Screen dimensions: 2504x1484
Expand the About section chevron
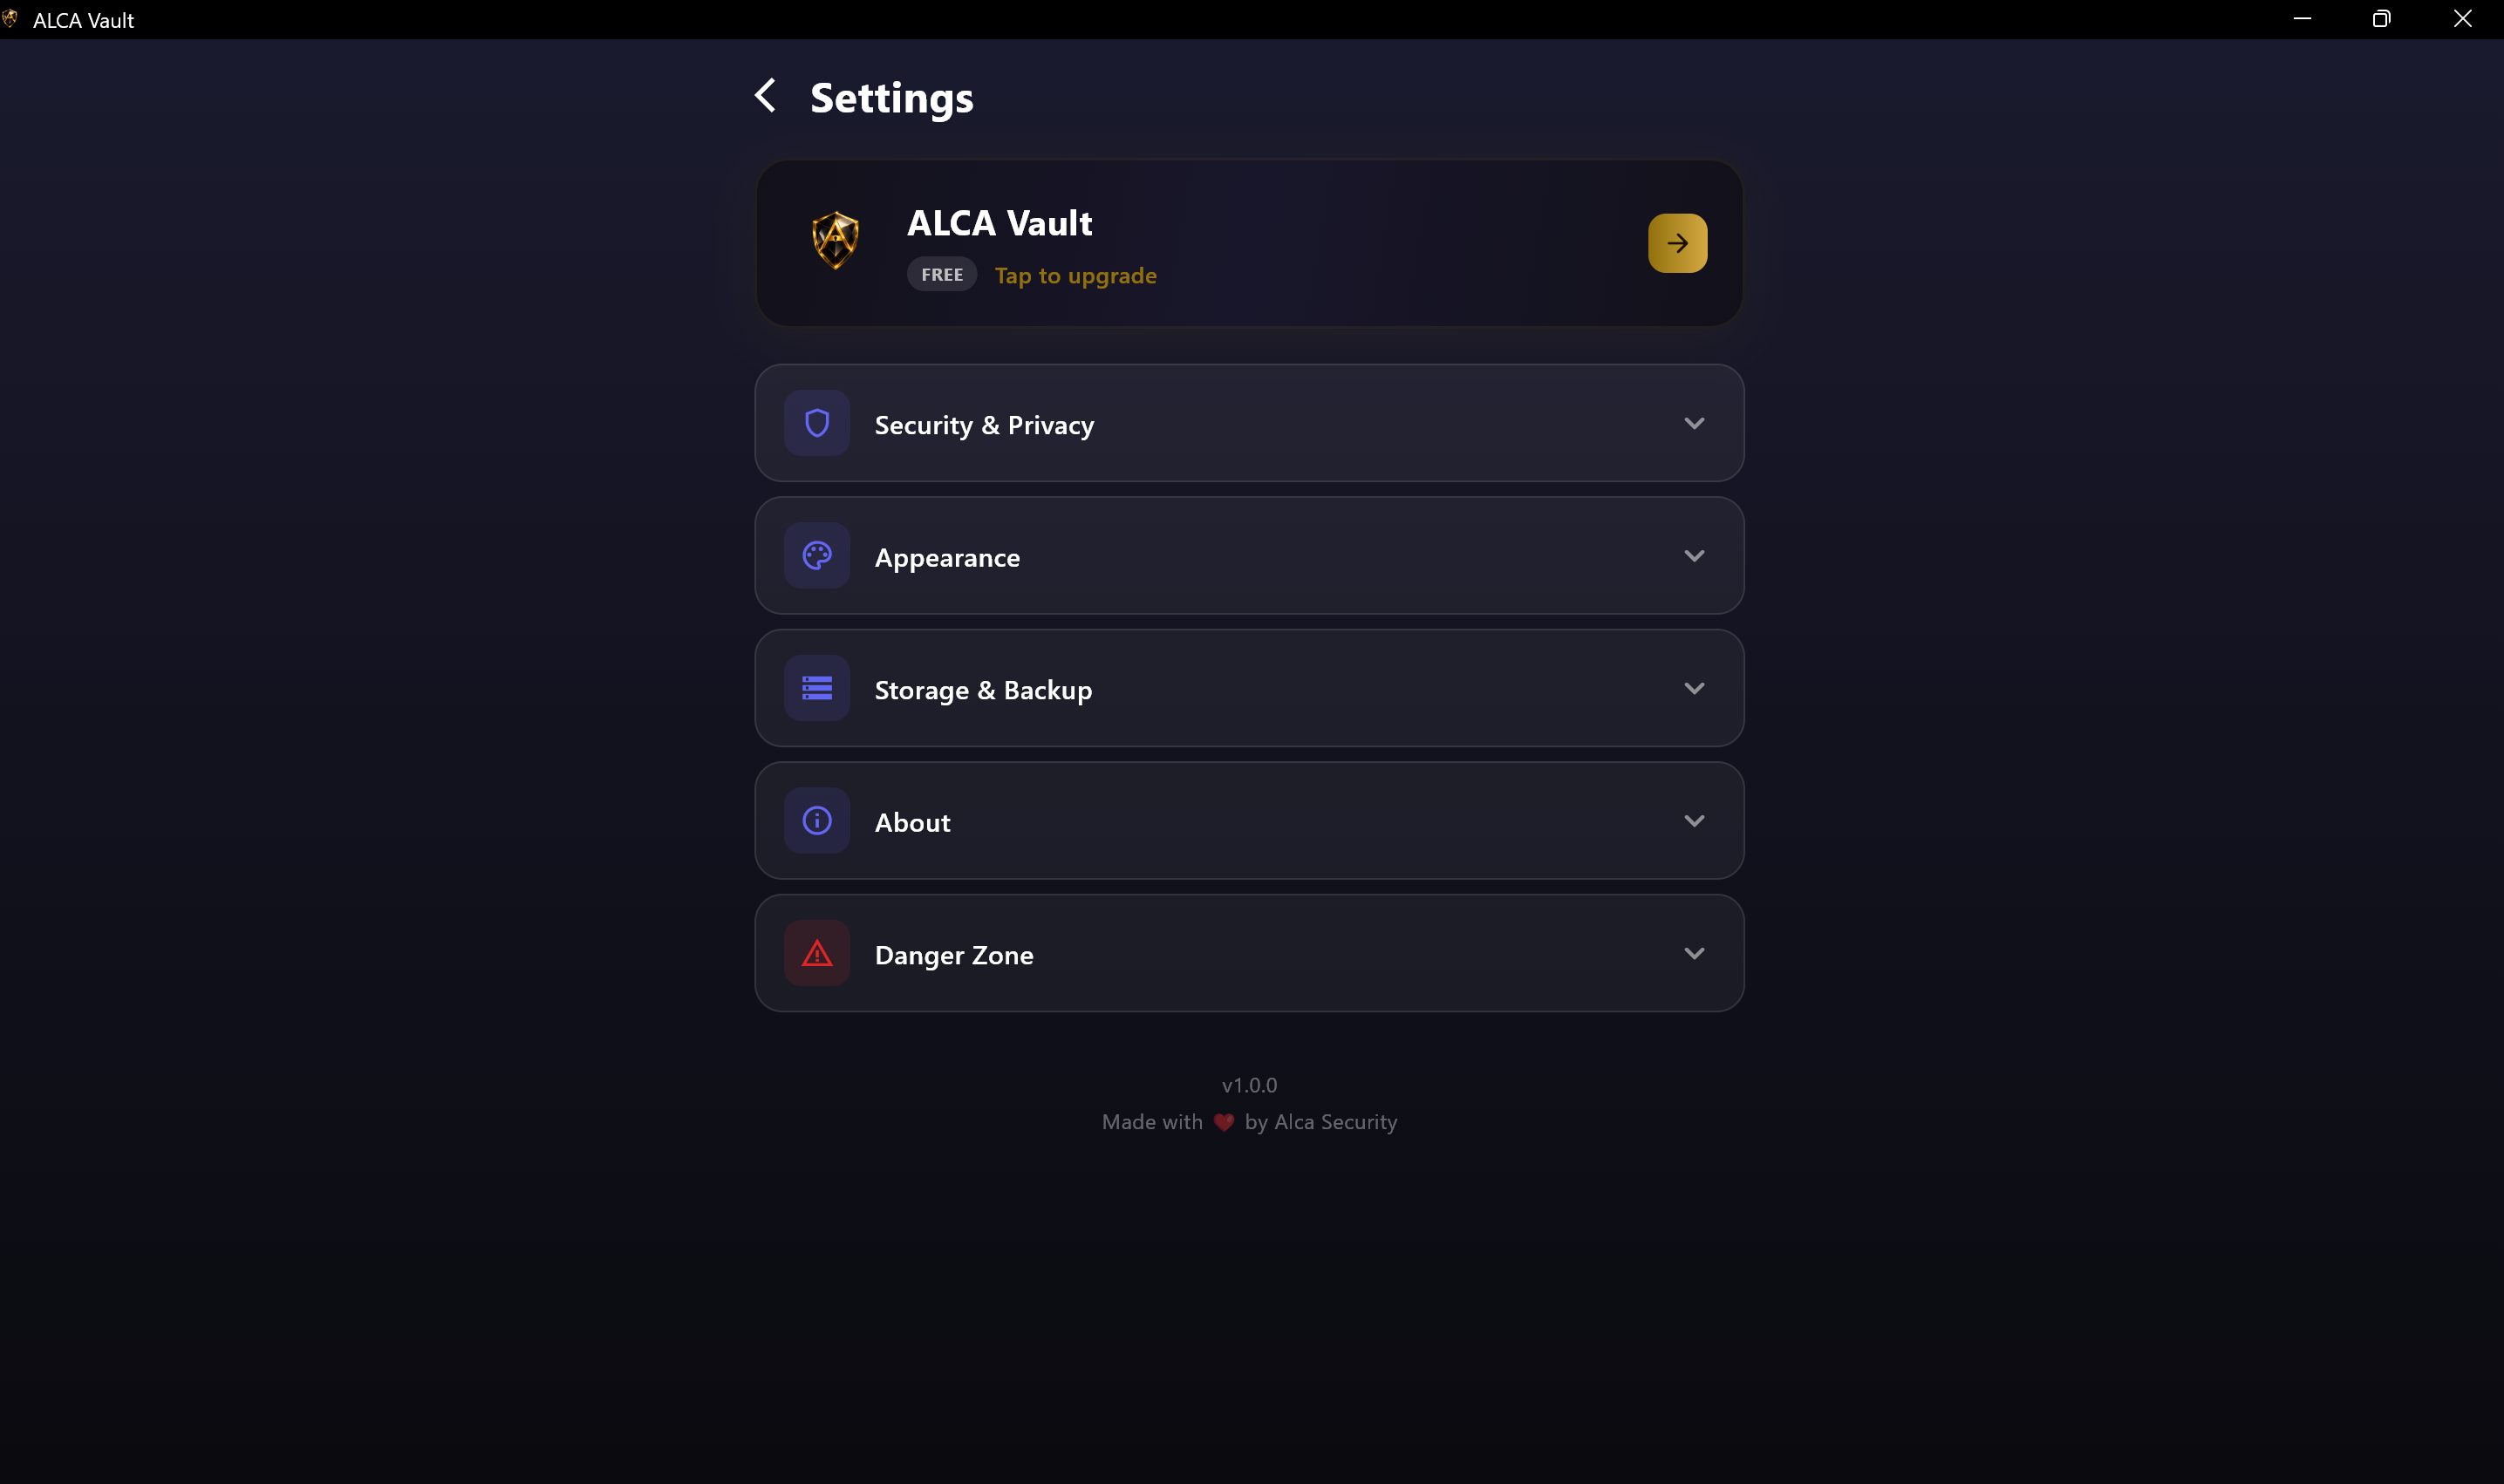(x=1693, y=821)
